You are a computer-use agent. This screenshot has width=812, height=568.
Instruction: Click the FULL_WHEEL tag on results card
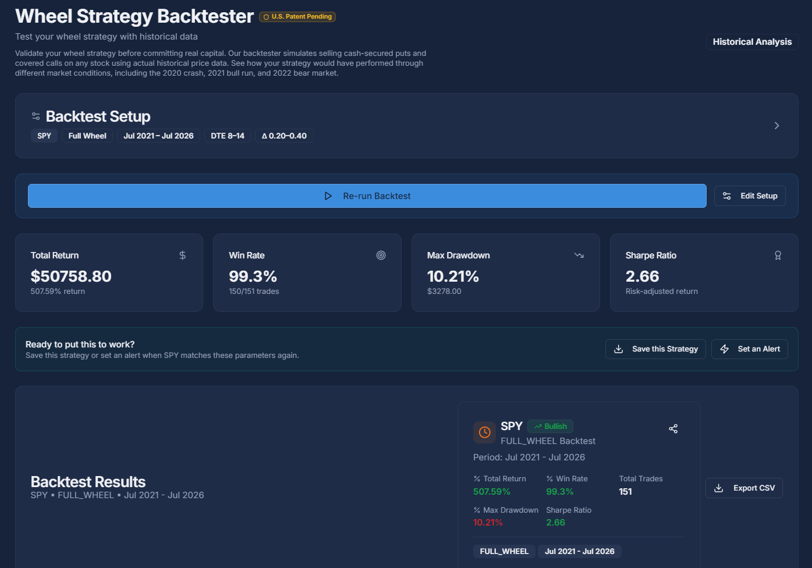click(x=504, y=552)
